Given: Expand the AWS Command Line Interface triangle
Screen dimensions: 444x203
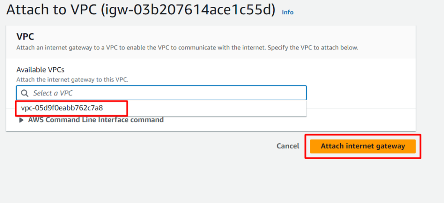Looking at the screenshot, I should click(x=22, y=120).
